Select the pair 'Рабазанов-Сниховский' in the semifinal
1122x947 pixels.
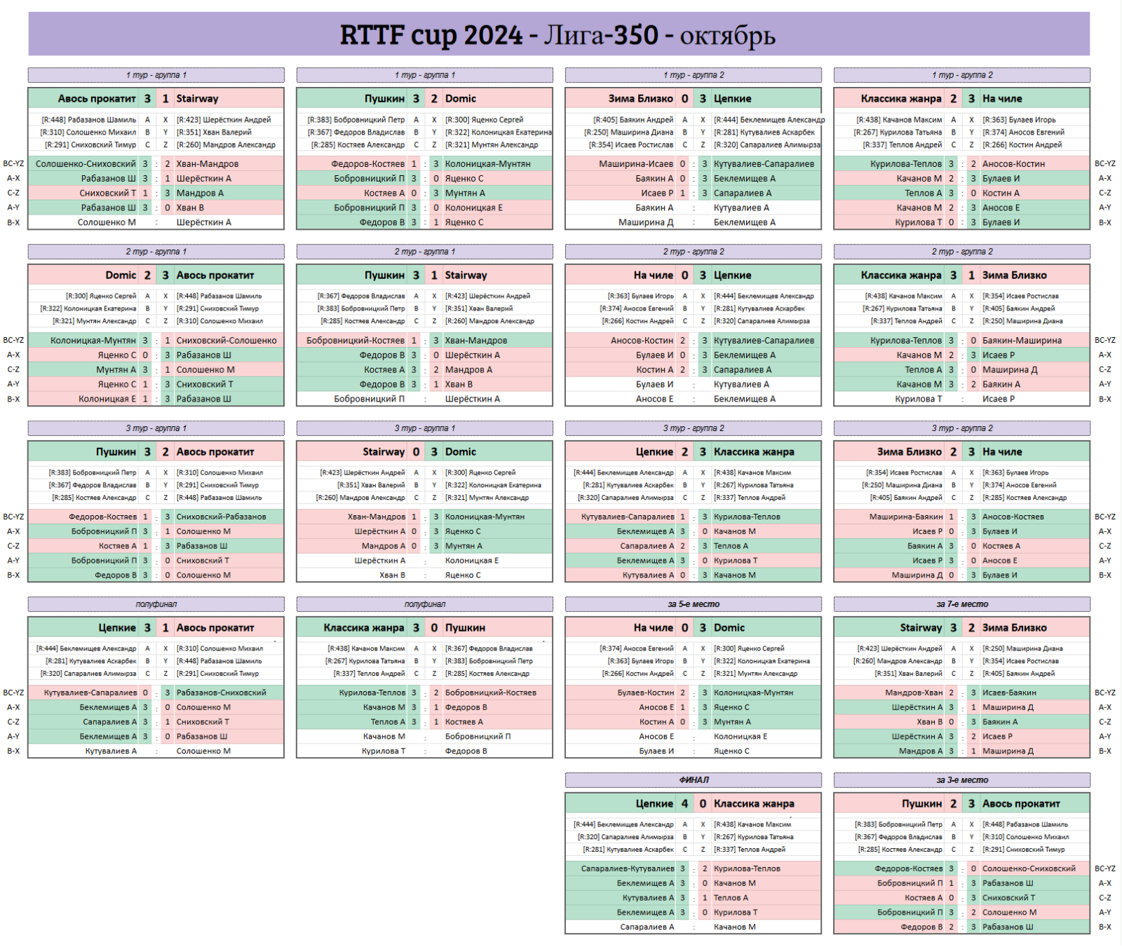coord(221,693)
